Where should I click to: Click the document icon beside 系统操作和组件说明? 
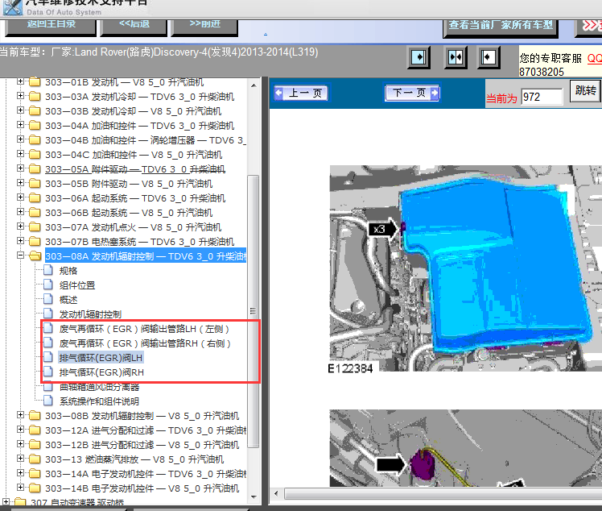click(x=48, y=401)
